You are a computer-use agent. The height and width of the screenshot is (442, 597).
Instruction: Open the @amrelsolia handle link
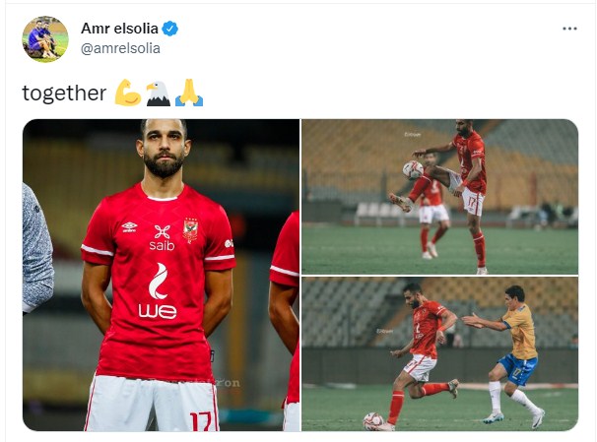click(x=120, y=48)
